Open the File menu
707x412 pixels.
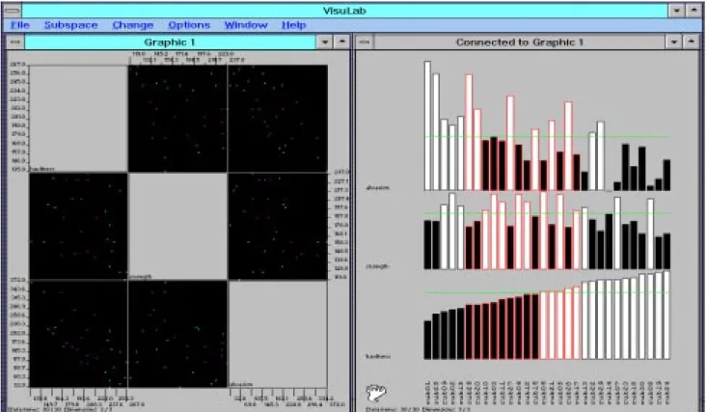20,25
